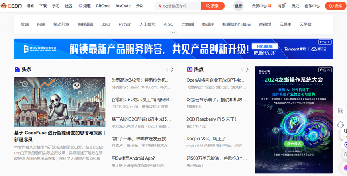The height and width of the screenshot is (176, 347).
Task: Open 会员中心 member center
Action: point(259,6)
